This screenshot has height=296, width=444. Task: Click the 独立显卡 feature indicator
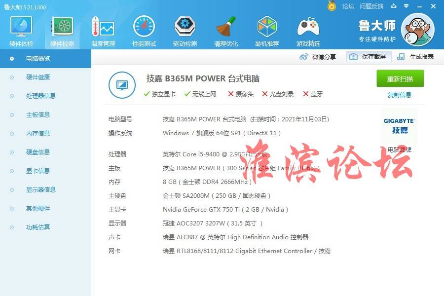click(160, 94)
